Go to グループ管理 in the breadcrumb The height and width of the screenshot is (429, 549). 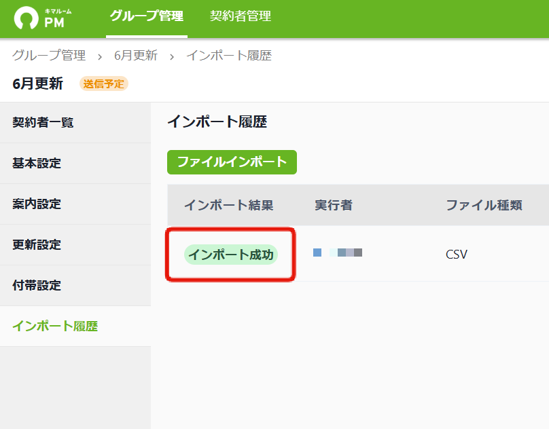coord(49,55)
